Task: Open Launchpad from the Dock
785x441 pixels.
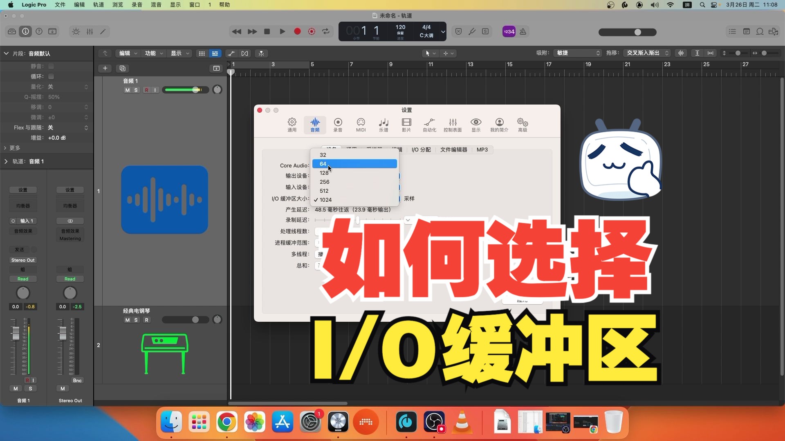Action: [x=199, y=422]
